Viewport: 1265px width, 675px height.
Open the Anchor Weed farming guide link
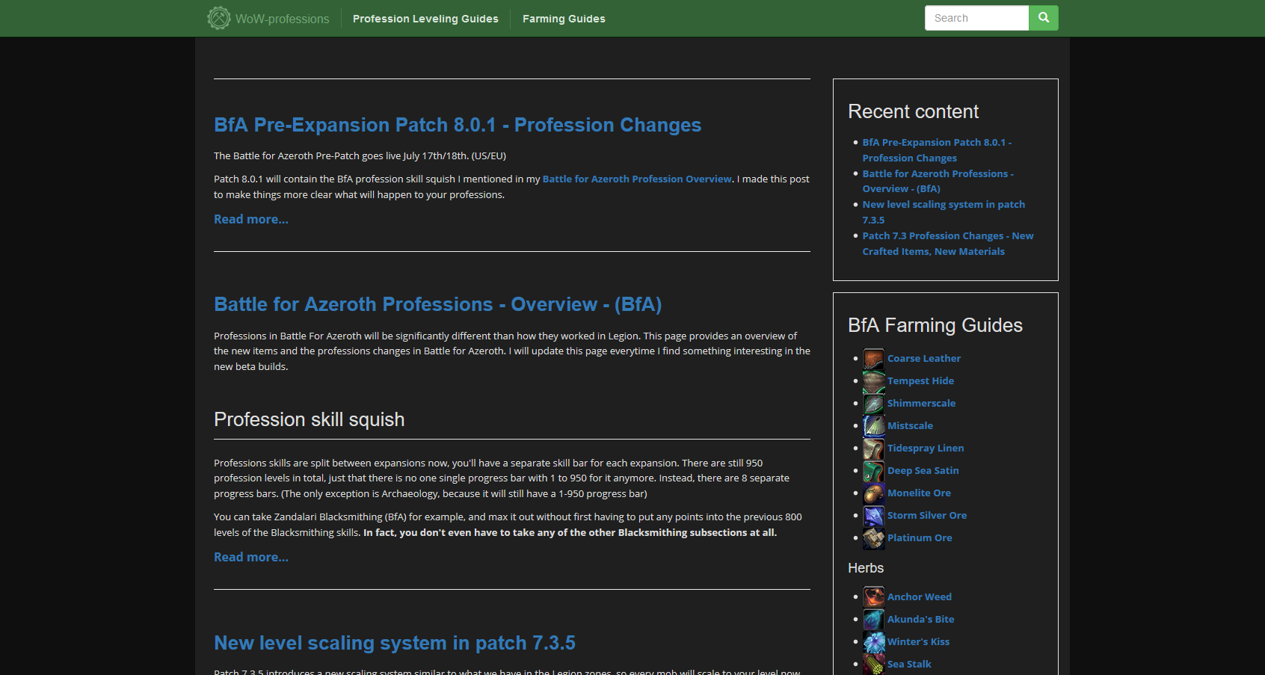920,597
